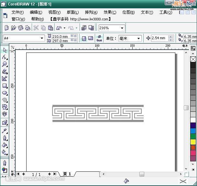Set page orientation to portrait

click(84, 38)
